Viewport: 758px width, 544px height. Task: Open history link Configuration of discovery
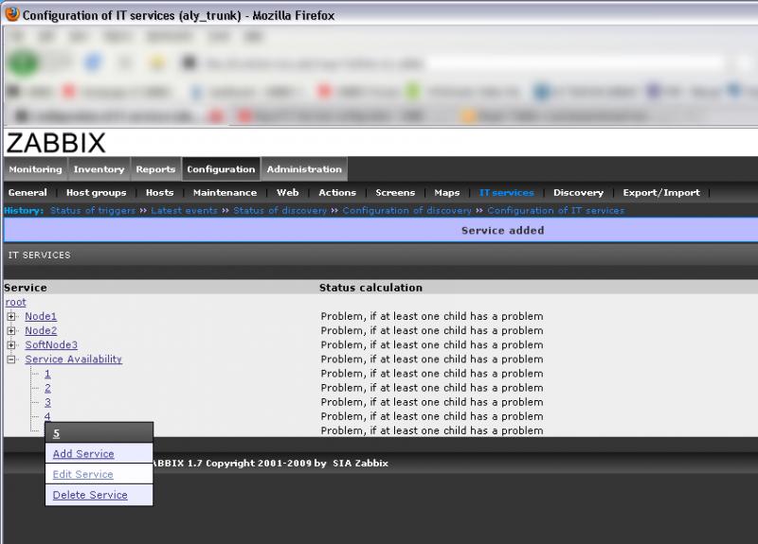tap(407, 210)
